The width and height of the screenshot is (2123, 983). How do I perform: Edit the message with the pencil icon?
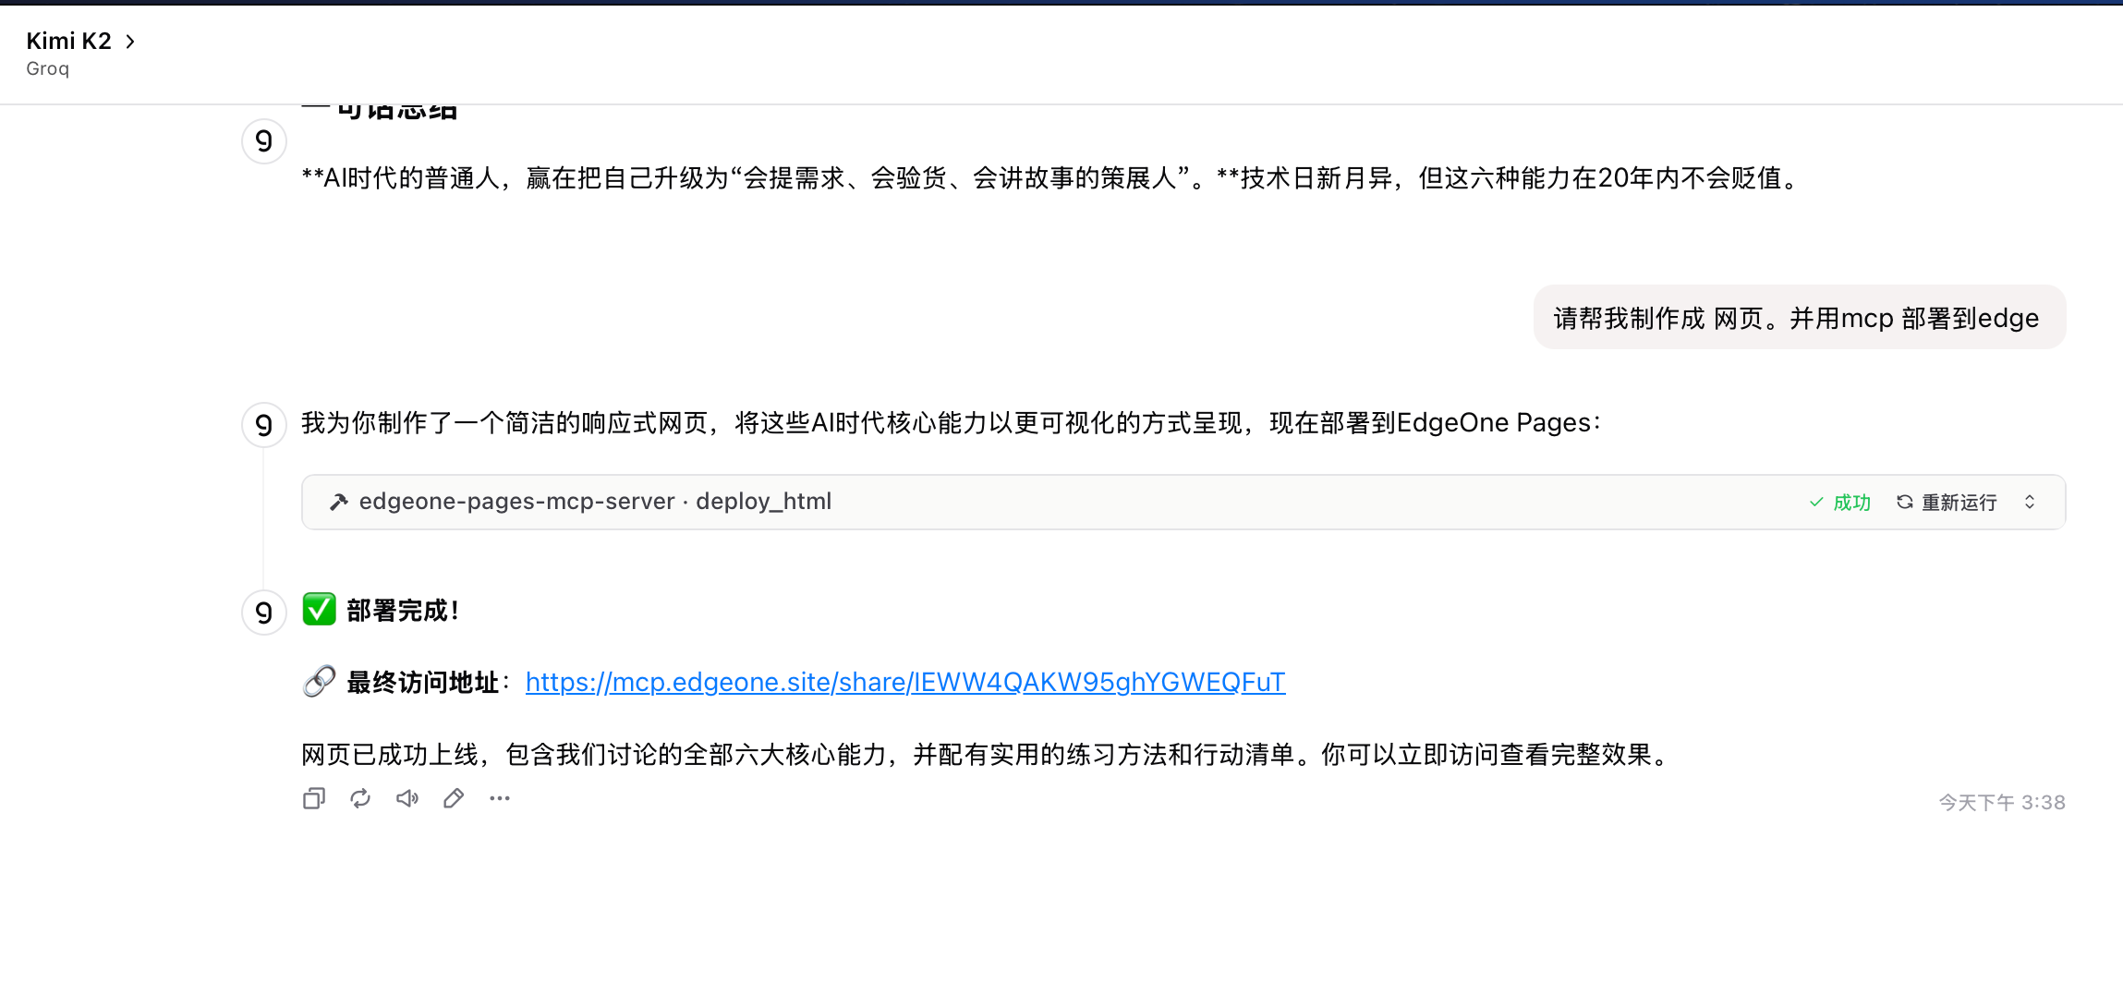coord(454,798)
